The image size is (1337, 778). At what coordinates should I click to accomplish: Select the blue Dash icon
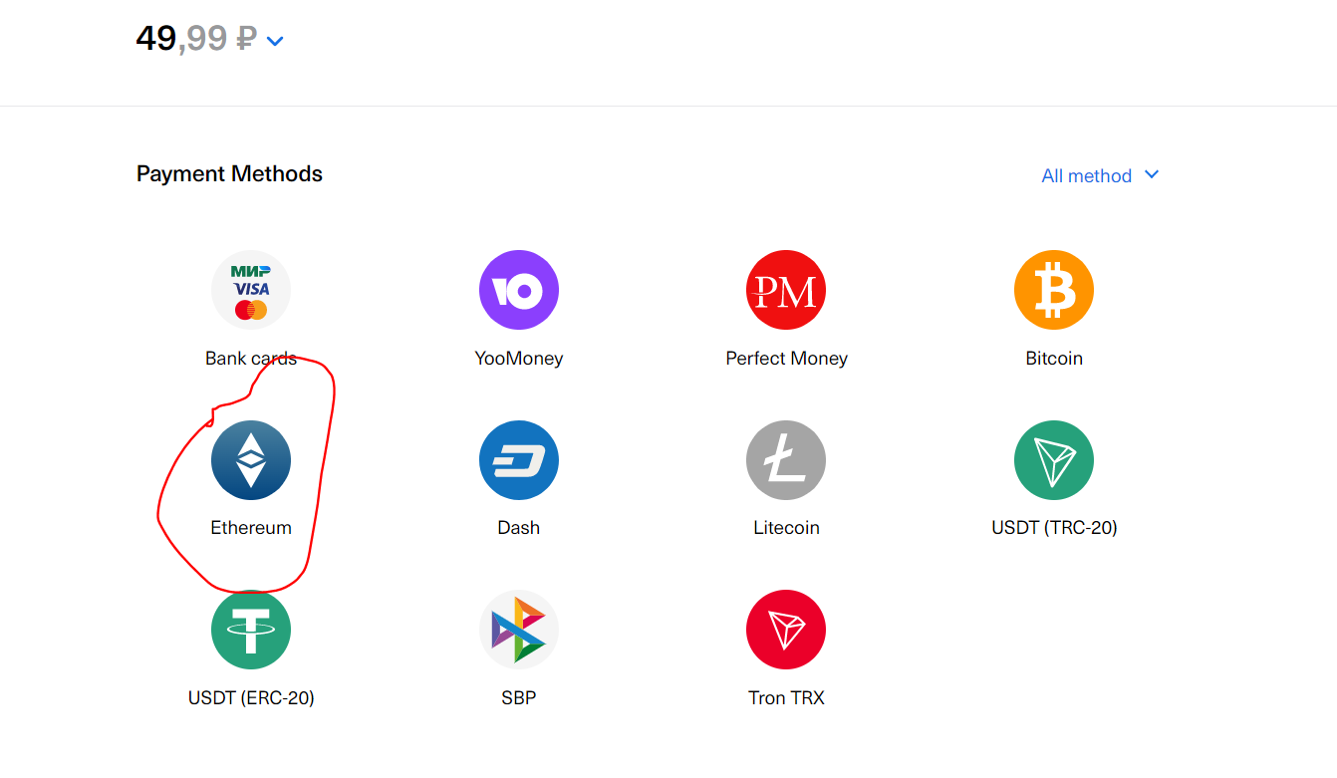(x=519, y=460)
